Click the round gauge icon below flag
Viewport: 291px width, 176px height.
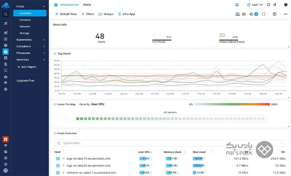point(5,89)
